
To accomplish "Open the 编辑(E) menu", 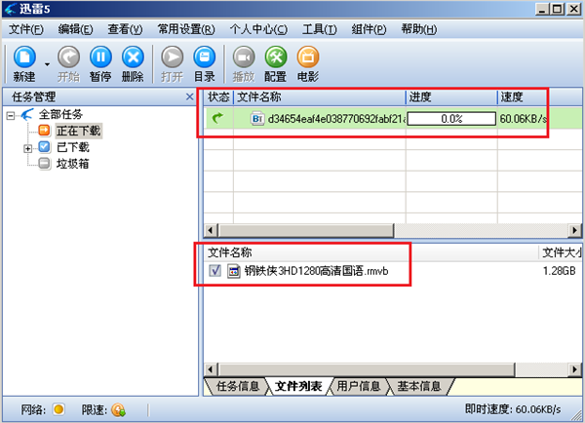I will point(75,29).
